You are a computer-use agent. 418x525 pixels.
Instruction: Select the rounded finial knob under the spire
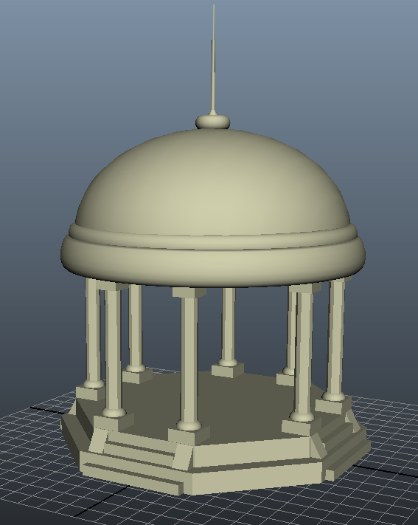(x=213, y=123)
